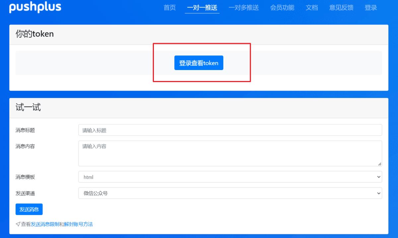Open 意见反馈 in navigation
Screen dimensions: 398x238
(x=341, y=8)
